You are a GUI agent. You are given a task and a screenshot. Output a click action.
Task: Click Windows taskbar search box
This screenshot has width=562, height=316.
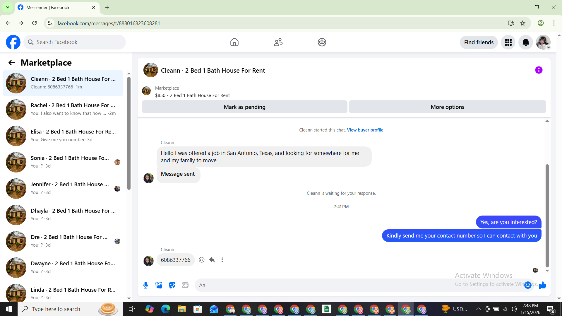pyautogui.click(x=70, y=309)
